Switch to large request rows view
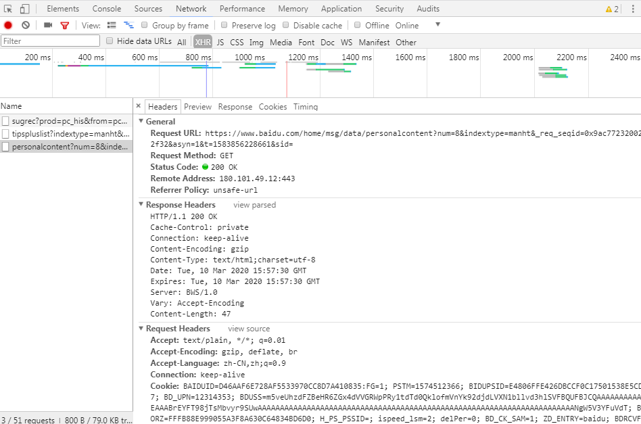Screen dimensions: 641x424 (x=112, y=25)
